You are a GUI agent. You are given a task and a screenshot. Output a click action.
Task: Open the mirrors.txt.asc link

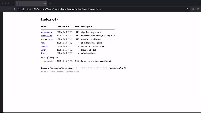point(47,39)
